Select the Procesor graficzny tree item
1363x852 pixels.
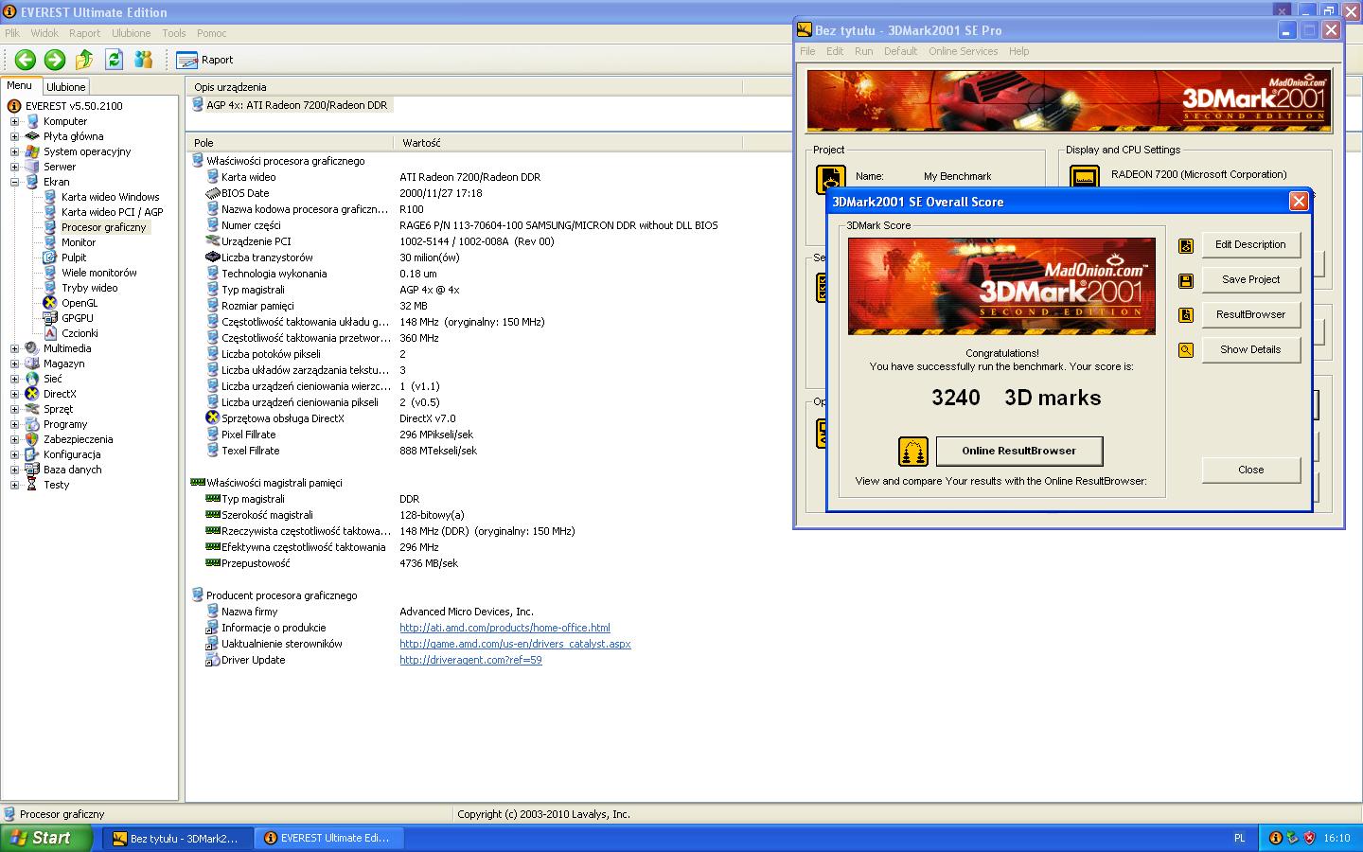tap(104, 227)
